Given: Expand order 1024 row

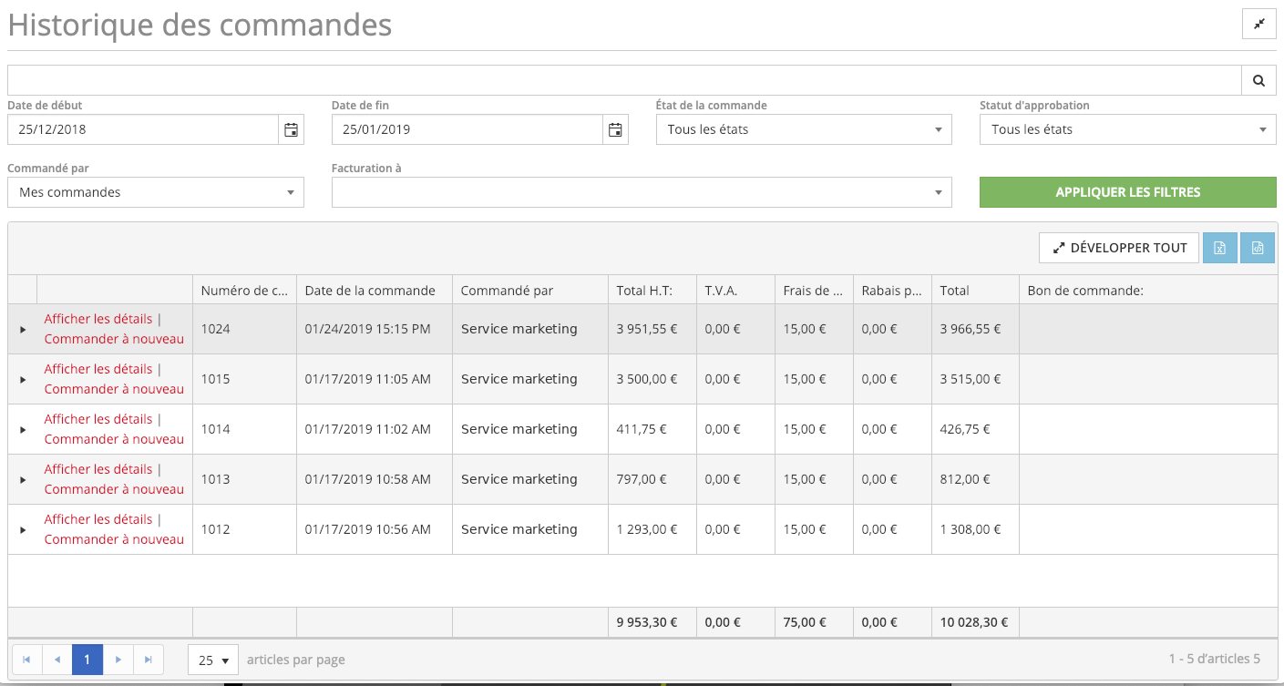Looking at the screenshot, I should coord(23,329).
